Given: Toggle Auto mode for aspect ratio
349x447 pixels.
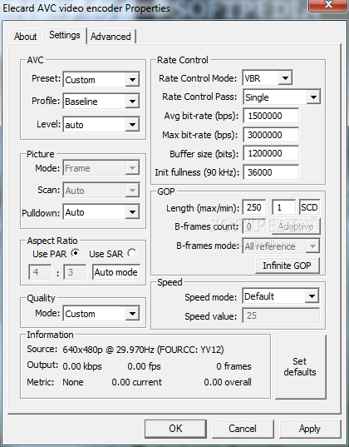Looking at the screenshot, I should point(116,272).
